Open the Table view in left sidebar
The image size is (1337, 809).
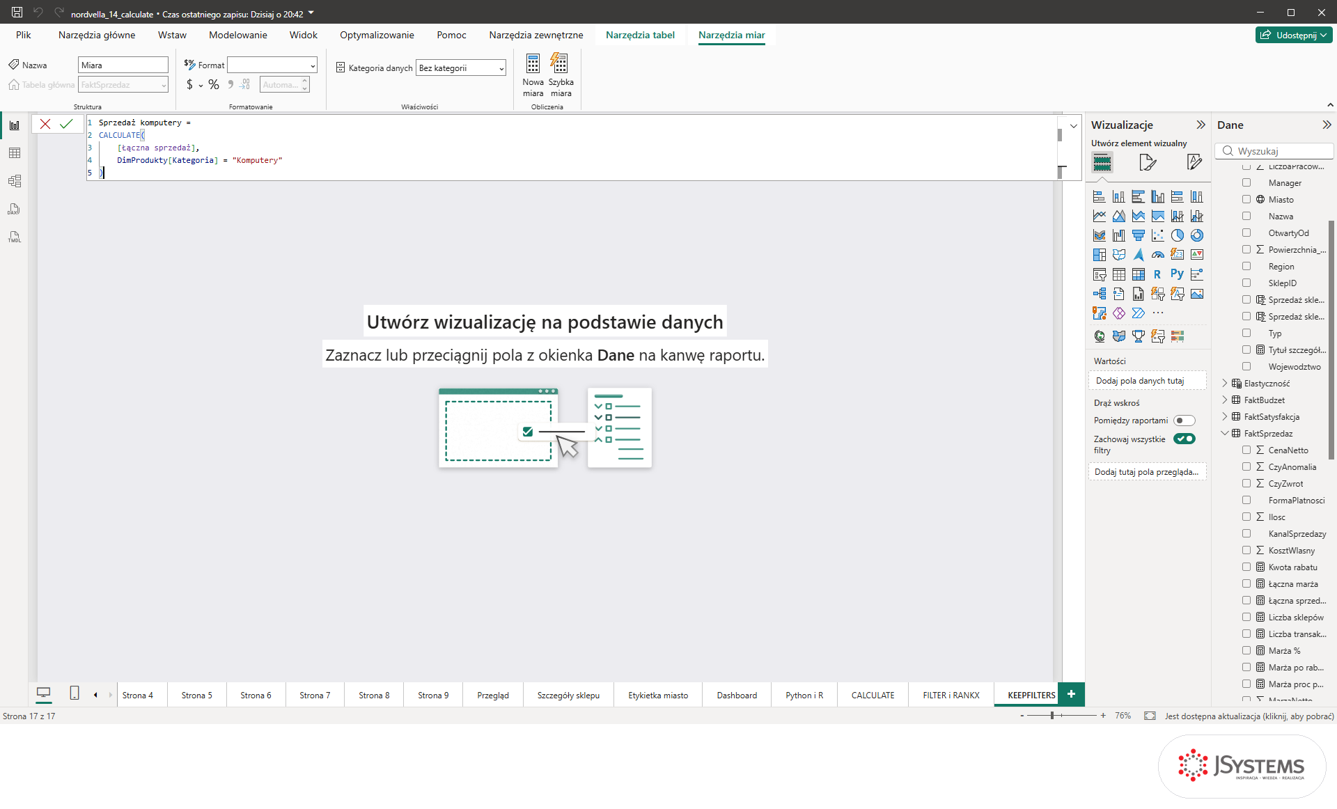coord(15,153)
